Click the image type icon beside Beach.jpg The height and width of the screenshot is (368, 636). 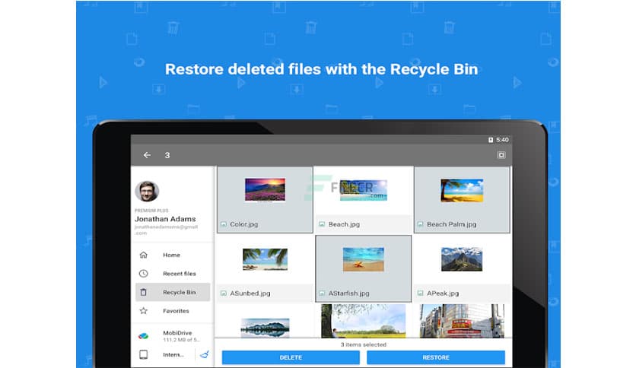(x=322, y=224)
